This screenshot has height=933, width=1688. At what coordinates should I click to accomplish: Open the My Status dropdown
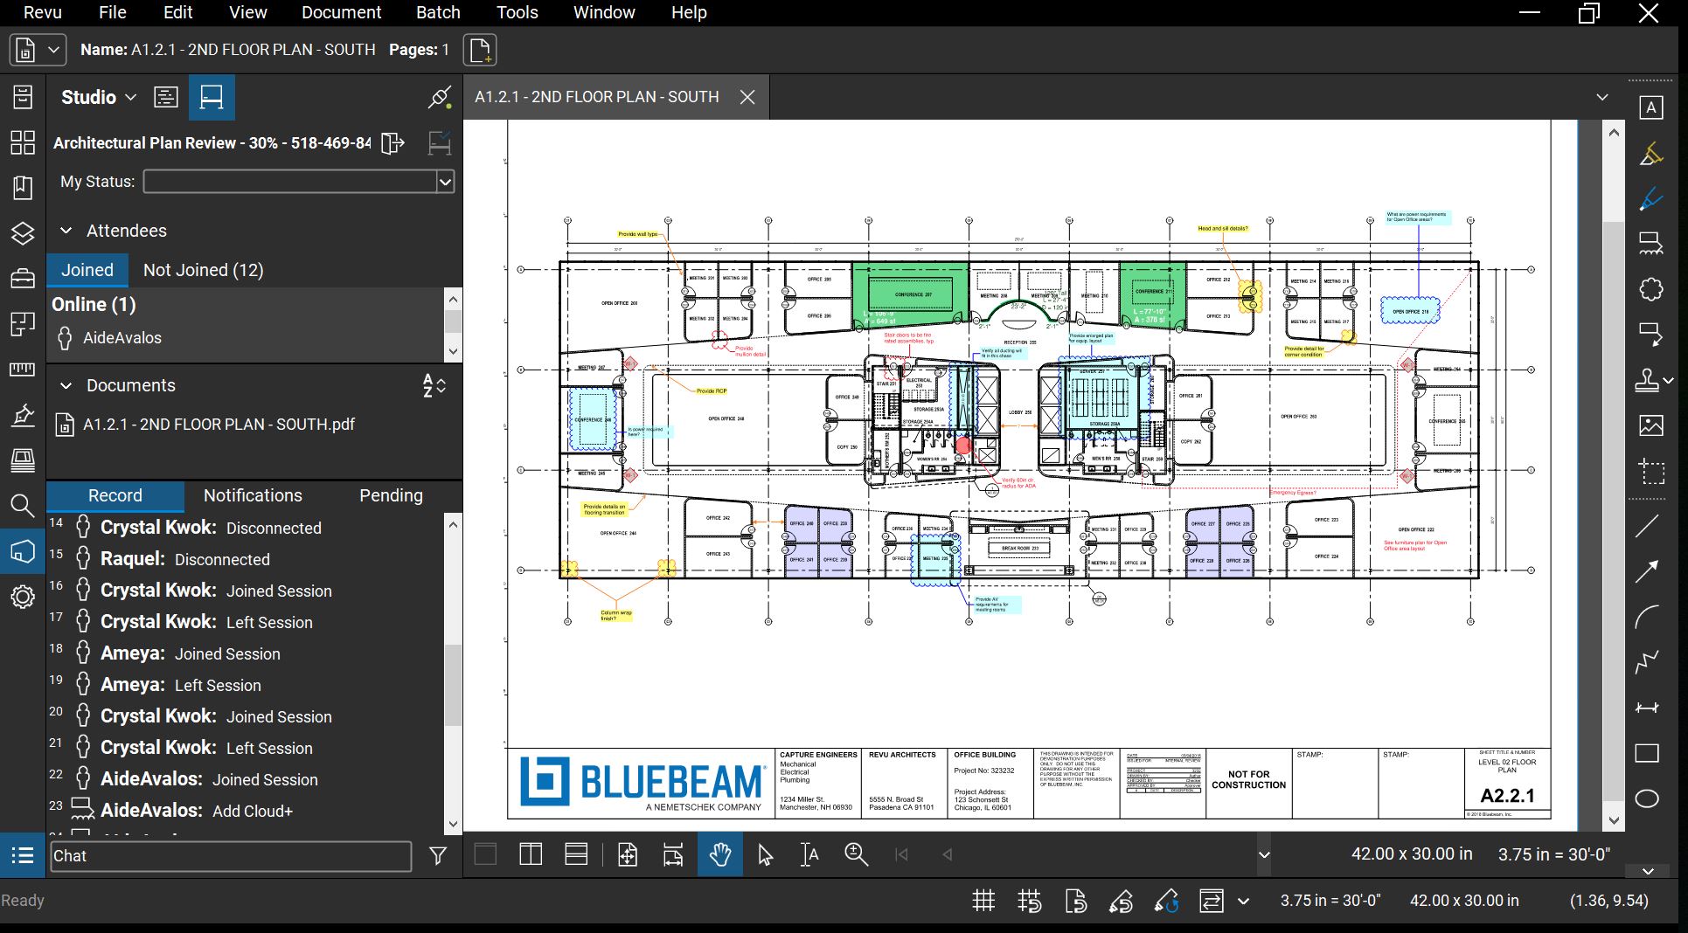(446, 182)
